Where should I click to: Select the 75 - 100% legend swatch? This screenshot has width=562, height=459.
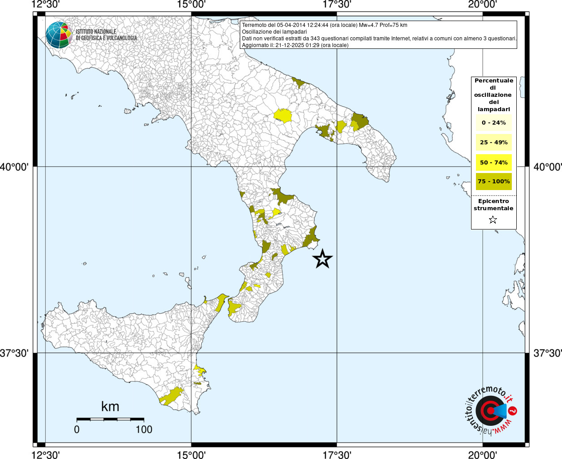tap(493, 182)
